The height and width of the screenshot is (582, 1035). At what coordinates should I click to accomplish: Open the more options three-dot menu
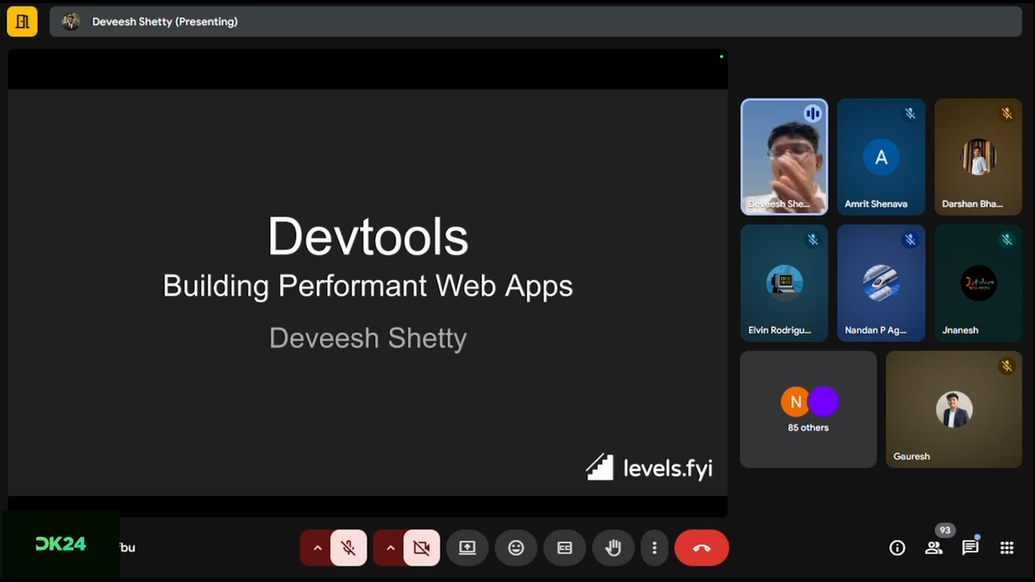tap(655, 548)
